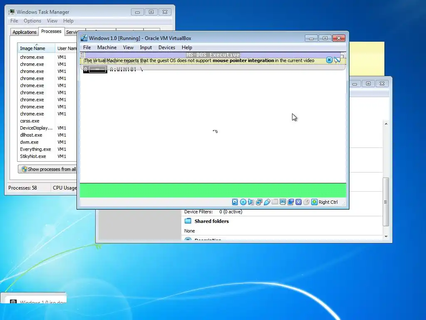Open the File menu in VirtualBox

(x=87, y=47)
